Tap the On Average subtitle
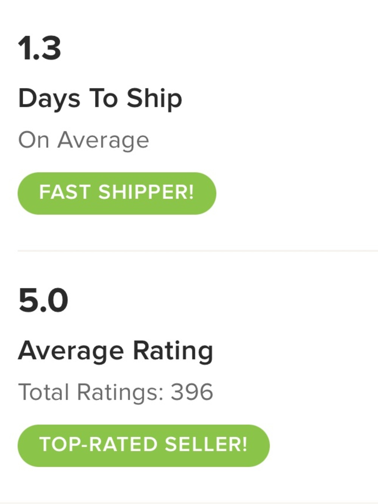The width and height of the screenshot is (378, 504). click(x=84, y=140)
